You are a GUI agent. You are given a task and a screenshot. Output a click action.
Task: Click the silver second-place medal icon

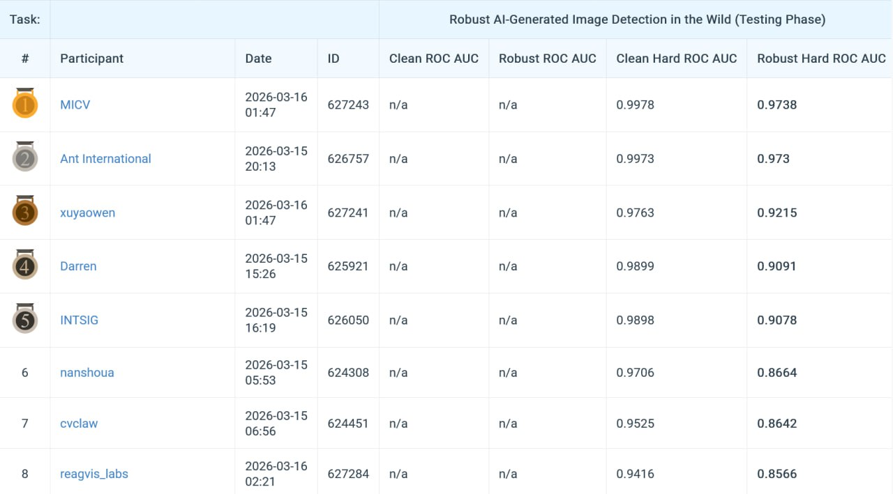point(25,157)
